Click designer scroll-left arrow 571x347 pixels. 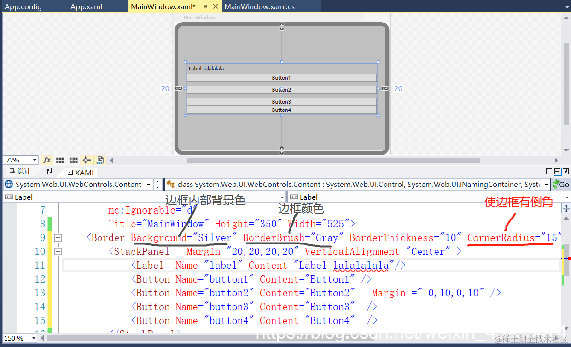pos(111,161)
